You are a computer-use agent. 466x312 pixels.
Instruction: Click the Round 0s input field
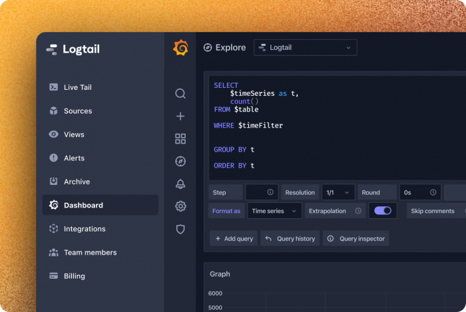[x=420, y=192]
